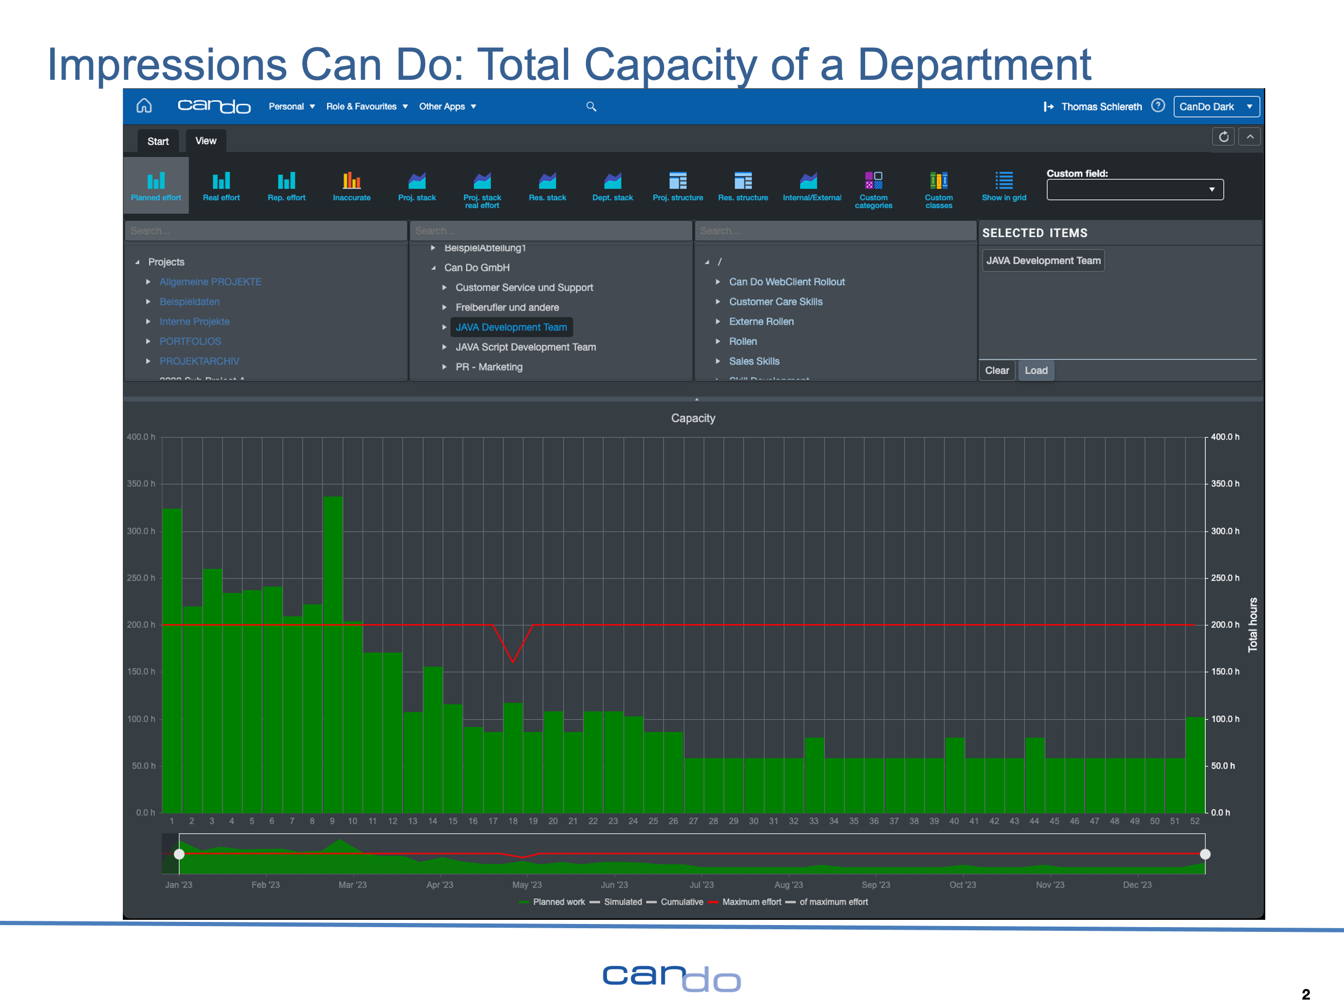The image size is (1344, 1008).
Task: Open Proj. structure view
Action: tap(678, 186)
